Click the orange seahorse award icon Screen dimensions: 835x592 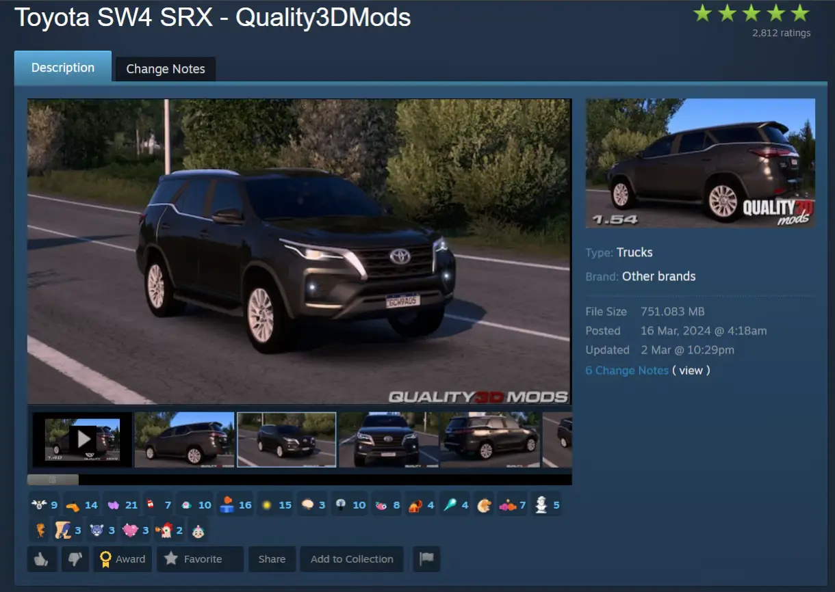tap(39, 530)
